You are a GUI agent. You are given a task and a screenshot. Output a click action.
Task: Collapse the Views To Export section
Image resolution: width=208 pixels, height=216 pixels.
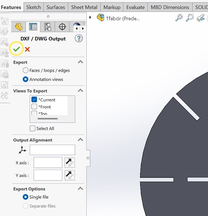coord(80,90)
